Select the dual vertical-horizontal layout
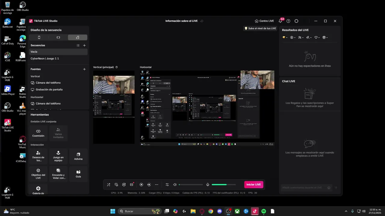Viewport: 385px width, 216px height. [x=78, y=37]
